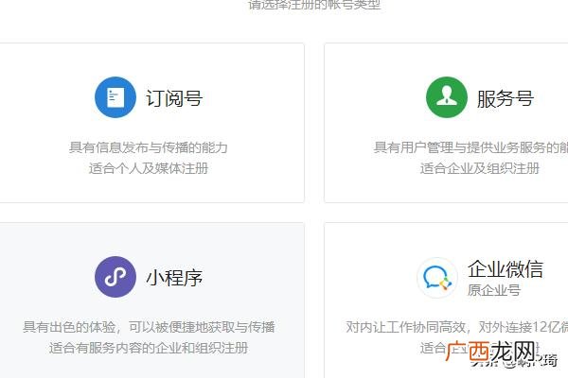Viewport: 568px width, 378px height.
Task: Click the 原企业号 subtitle
Action: point(494,290)
